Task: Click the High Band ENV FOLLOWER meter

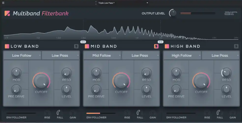Action: pos(181,113)
